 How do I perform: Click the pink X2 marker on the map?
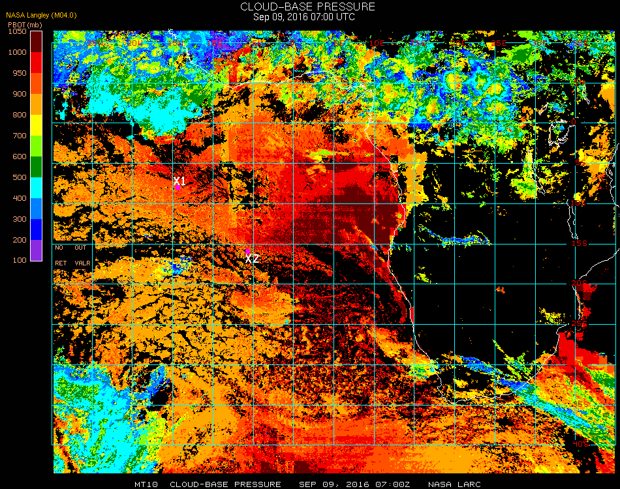coord(247,251)
